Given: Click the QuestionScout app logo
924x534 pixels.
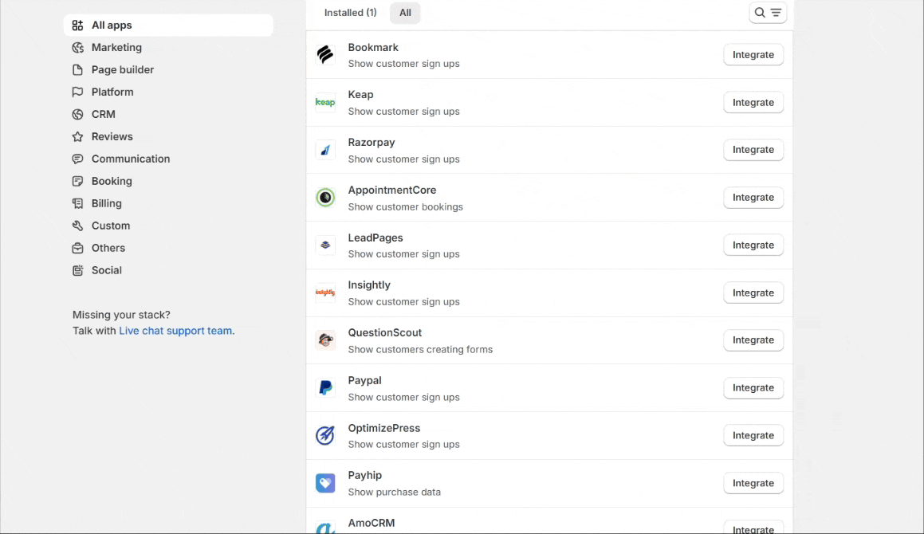Looking at the screenshot, I should pos(325,340).
